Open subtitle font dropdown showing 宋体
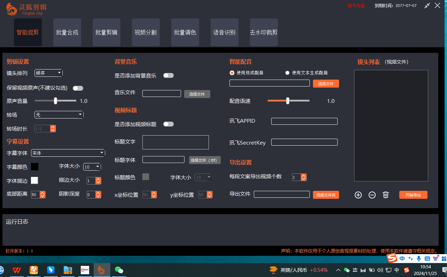The image size is (447, 277). tap(68, 153)
